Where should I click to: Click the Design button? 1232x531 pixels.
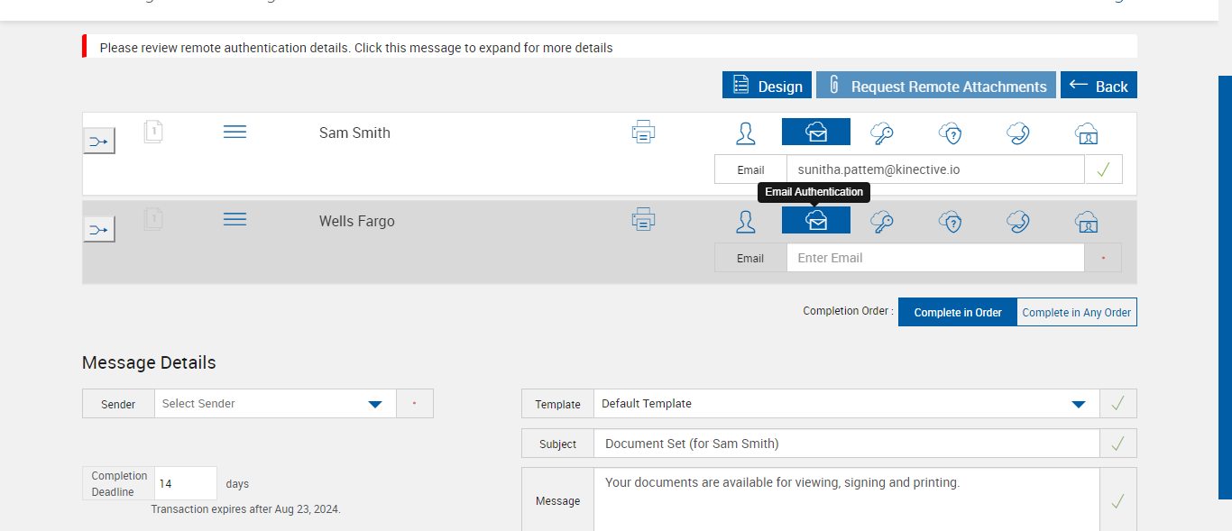[x=767, y=86]
